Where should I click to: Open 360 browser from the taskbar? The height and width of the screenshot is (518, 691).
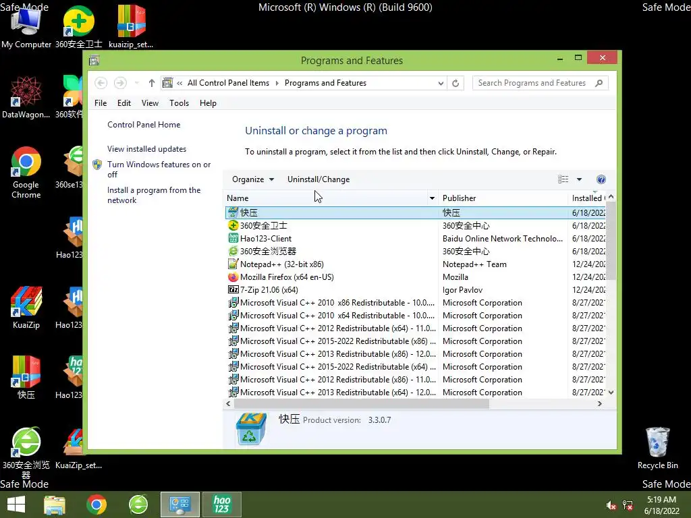point(138,505)
